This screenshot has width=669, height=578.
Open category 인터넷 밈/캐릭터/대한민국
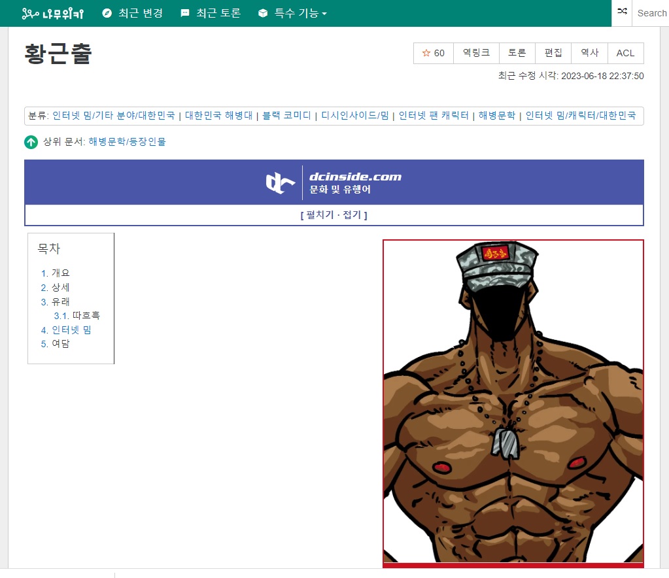581,116
